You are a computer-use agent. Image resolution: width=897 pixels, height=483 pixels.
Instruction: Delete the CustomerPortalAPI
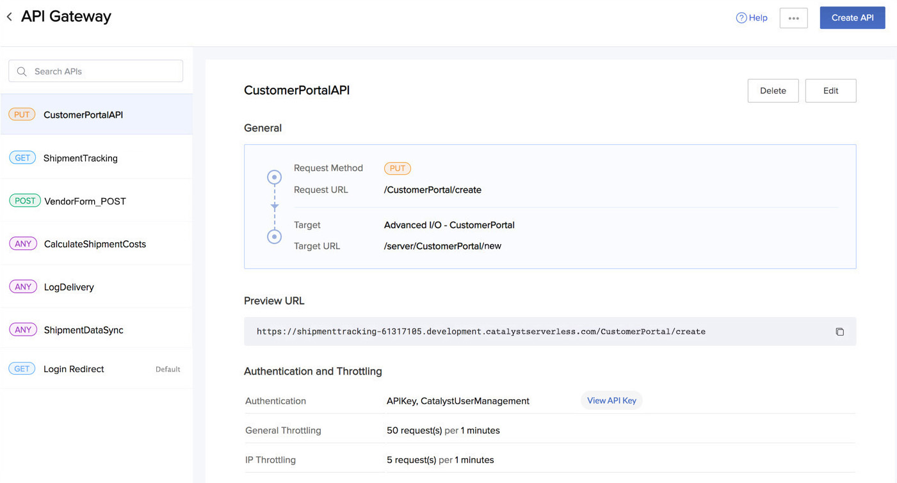(x=773, y=91)
